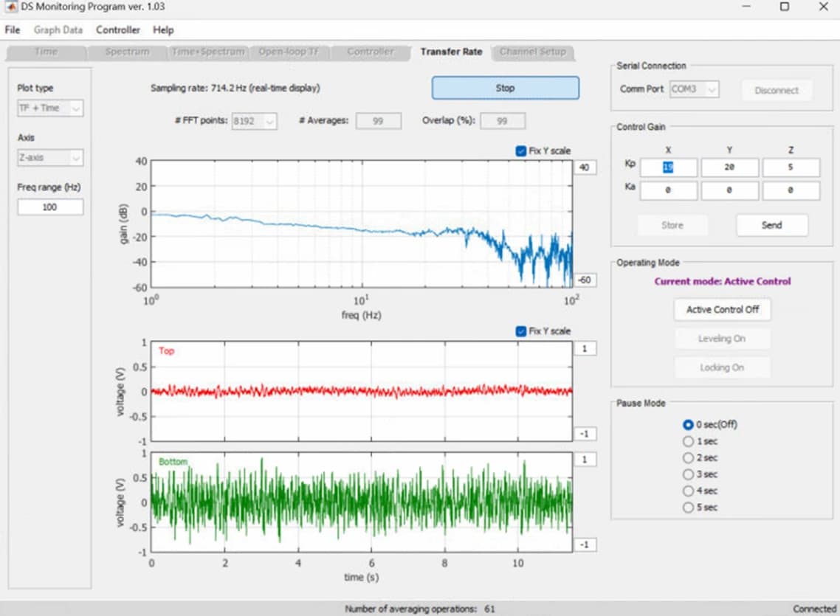The image size is (840, 616).
Task: Click the Send button
Action: click(x=772, y=225)
